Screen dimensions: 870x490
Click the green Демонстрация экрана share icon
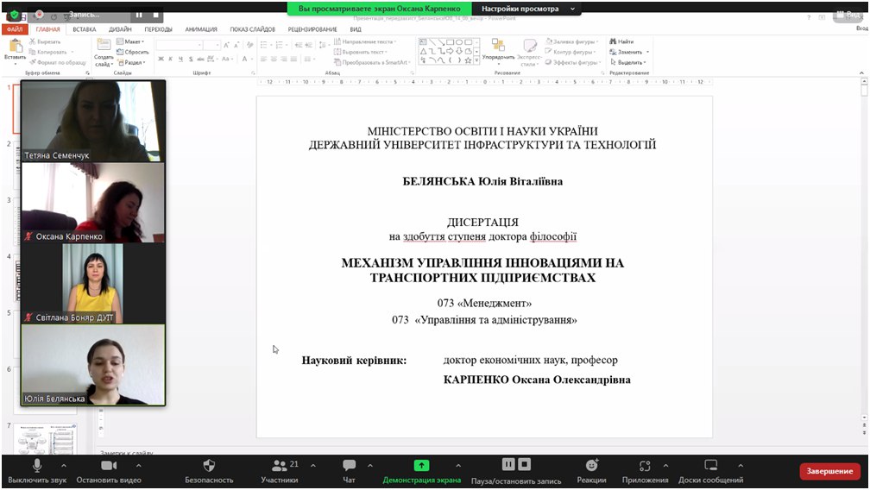(422, 466)
